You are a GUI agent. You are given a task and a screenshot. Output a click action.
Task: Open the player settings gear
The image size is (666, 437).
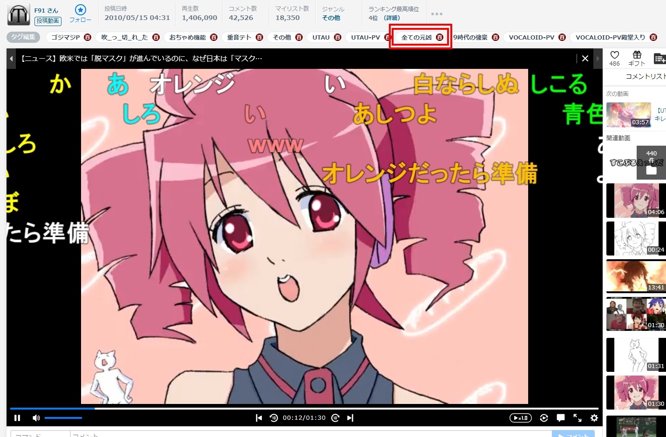(594, 418)
